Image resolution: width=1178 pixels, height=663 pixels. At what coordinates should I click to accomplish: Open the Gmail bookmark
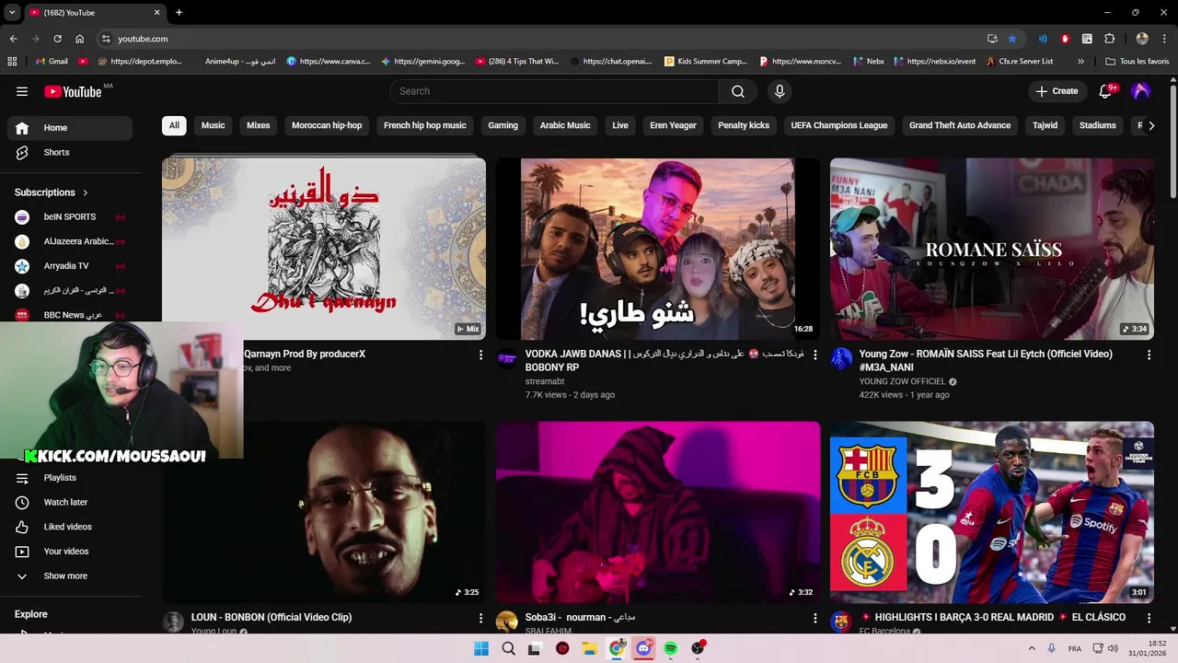coord(51,62)
